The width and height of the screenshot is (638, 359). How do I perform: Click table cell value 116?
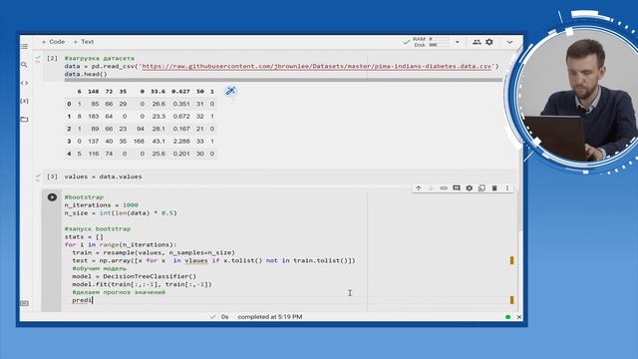(x=94, y=154)
